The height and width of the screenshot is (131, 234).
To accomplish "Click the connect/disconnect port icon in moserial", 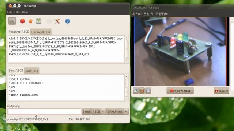I will [12, 21].
